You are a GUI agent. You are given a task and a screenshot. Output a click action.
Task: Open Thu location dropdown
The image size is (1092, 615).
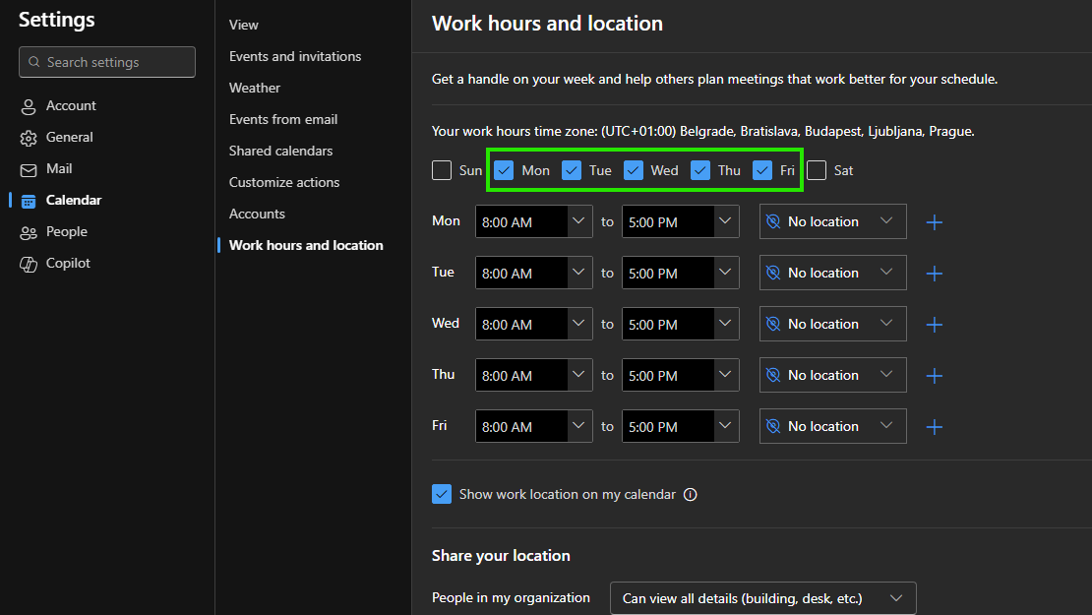[x=833, y=375]
